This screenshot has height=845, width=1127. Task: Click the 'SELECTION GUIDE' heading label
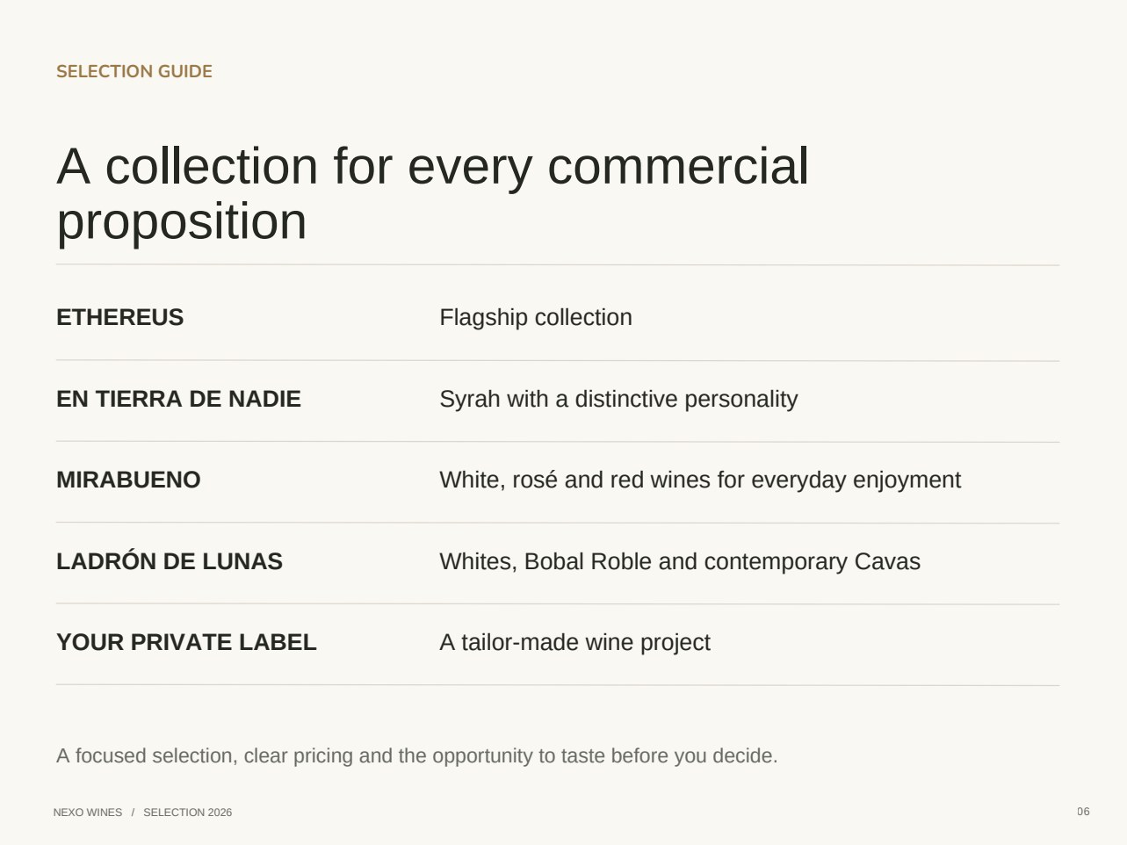pos(134,71)
